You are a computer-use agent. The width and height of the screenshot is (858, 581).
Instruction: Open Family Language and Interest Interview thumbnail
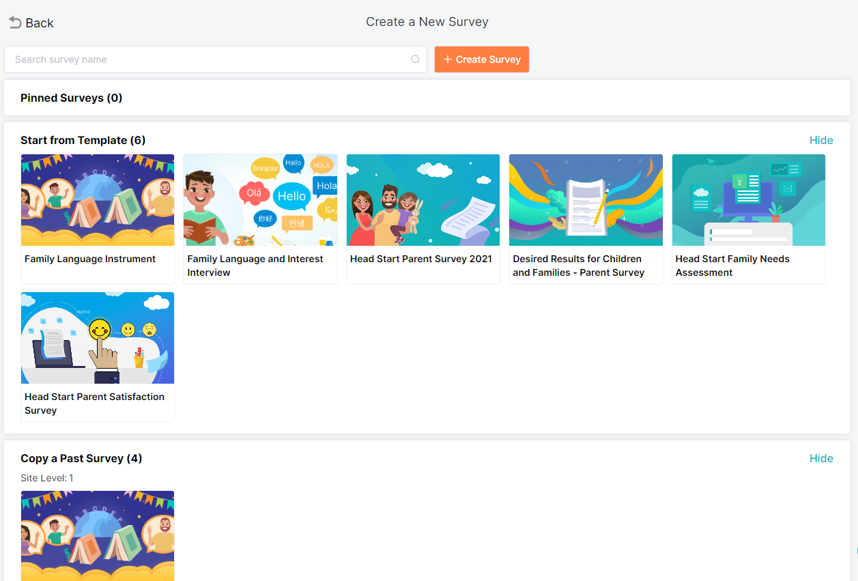pos(260,200)
